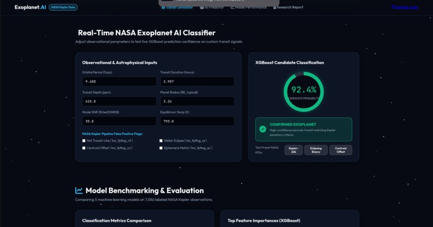Load the Centroid Offset preset button
Image resolution: width=433 pixels, height=227 pixels.
coord(341,150)
